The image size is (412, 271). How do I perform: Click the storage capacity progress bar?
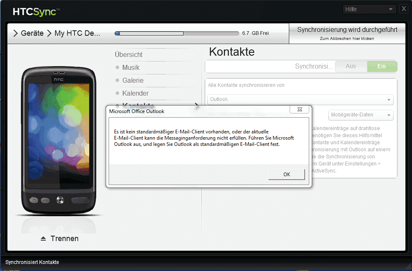coord(176,33)
